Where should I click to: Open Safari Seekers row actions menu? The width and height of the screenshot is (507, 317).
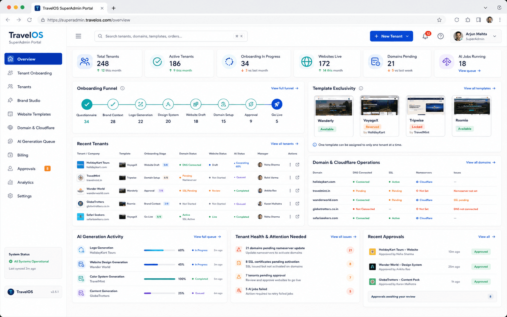point(290,217)
